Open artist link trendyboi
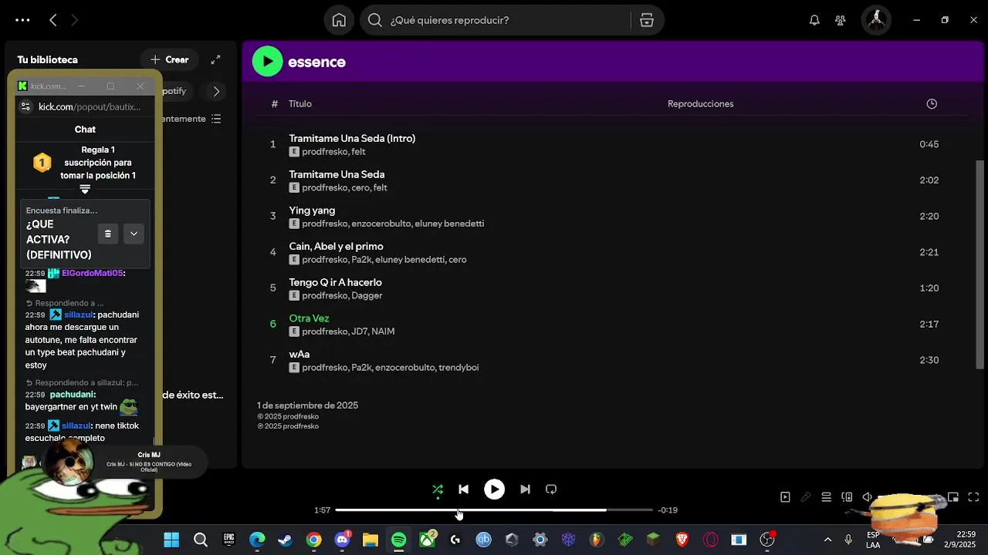 (x=458, y=368)
